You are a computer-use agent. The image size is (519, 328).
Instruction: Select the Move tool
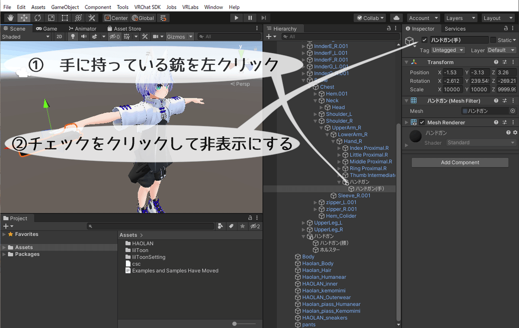[24, 18]
